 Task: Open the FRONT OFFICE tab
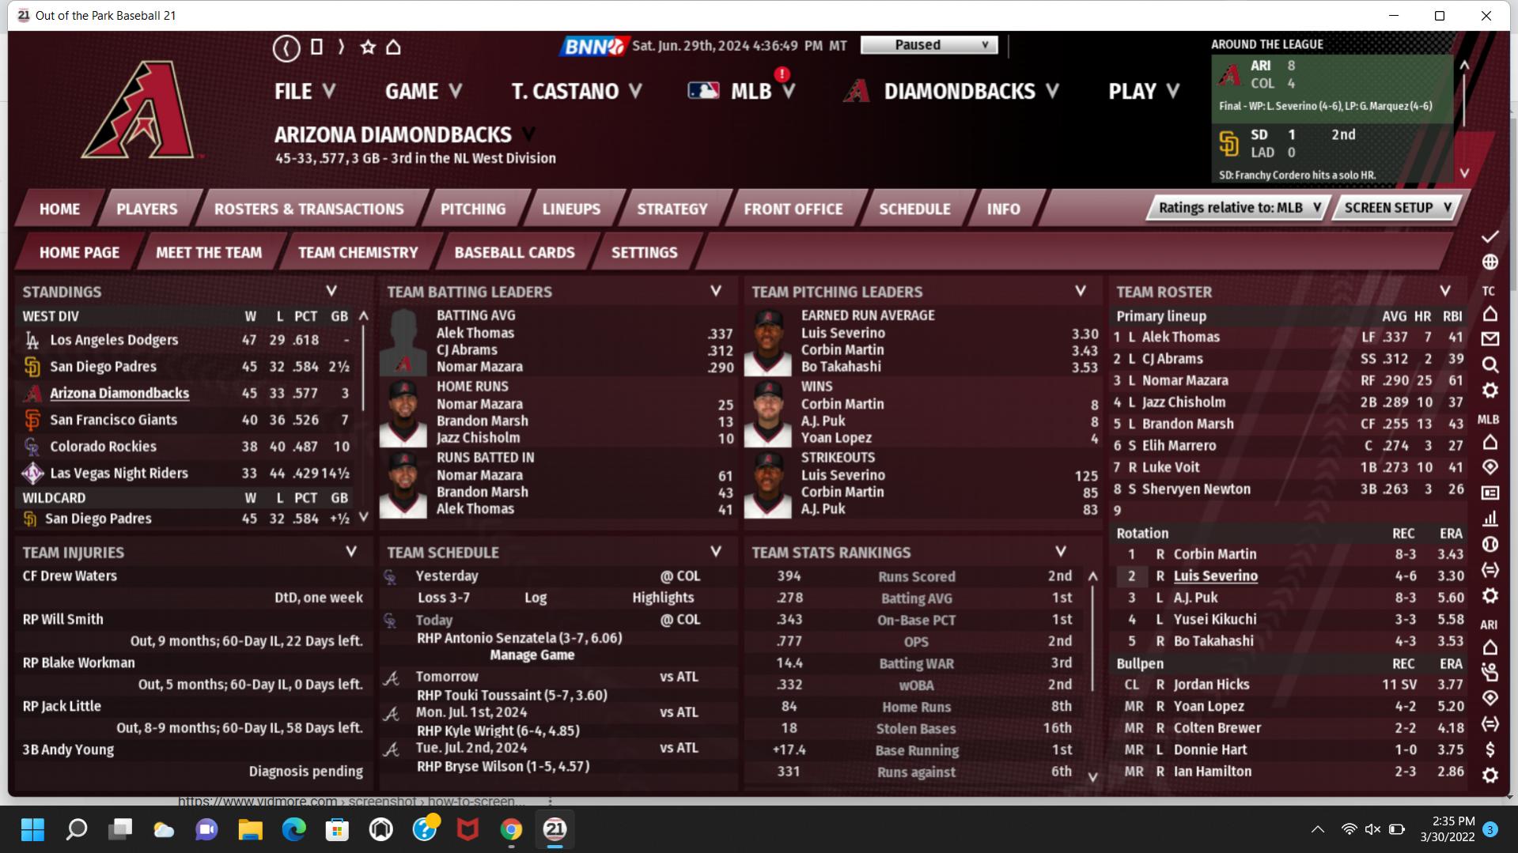tap(793, 209)
